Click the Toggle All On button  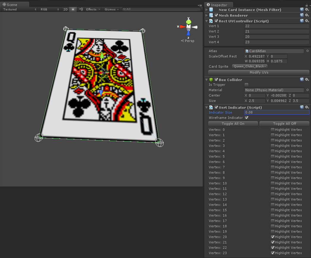pyautogui.click(x=233, y=124)
